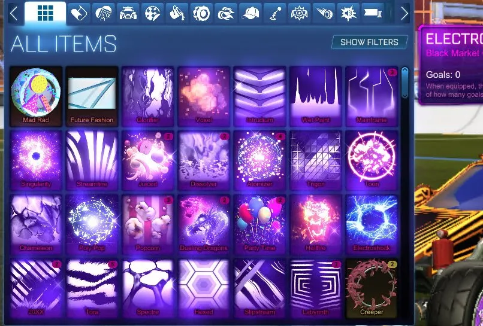483x326 pixels.
Task: Open the Goal Explosions category tab
Action: coord(300,14)
